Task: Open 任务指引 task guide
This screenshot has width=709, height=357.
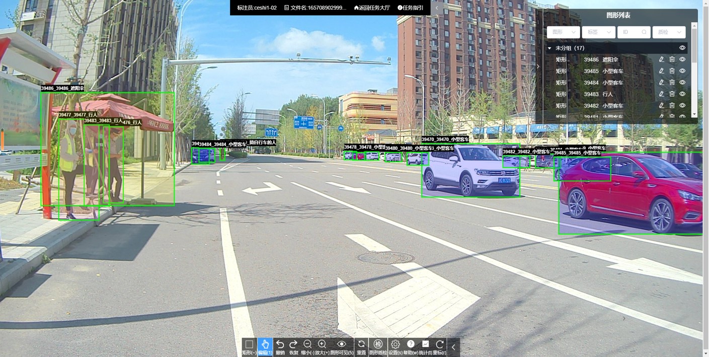Action: 410,8
